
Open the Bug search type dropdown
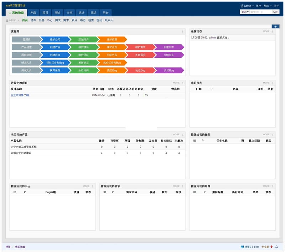[x=245, y=12]
